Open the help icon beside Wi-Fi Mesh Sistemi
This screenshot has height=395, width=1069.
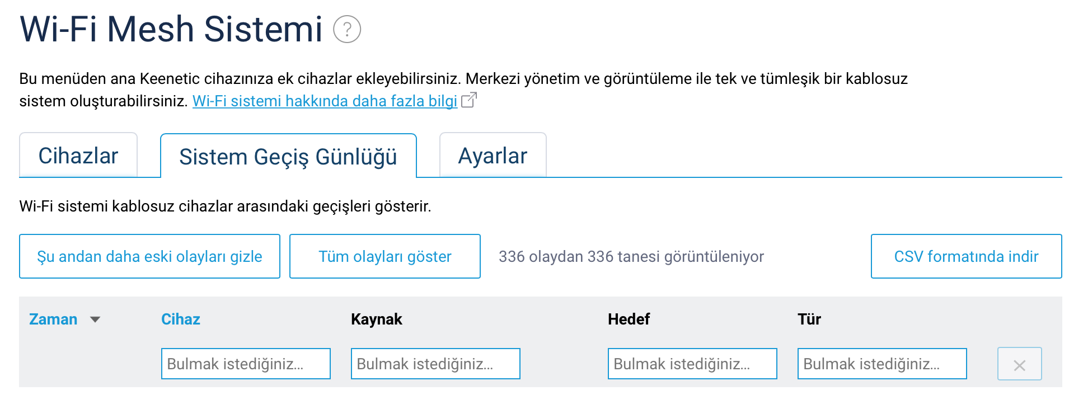[x=347, y=29]
